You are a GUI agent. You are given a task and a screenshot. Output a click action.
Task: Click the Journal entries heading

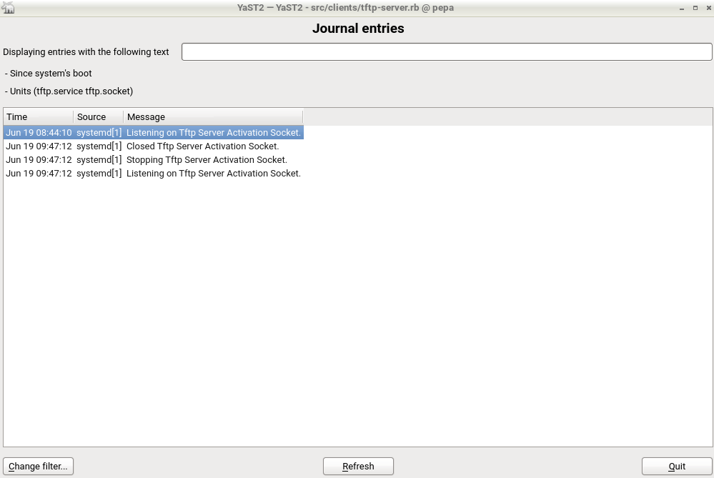coord(358,29)
